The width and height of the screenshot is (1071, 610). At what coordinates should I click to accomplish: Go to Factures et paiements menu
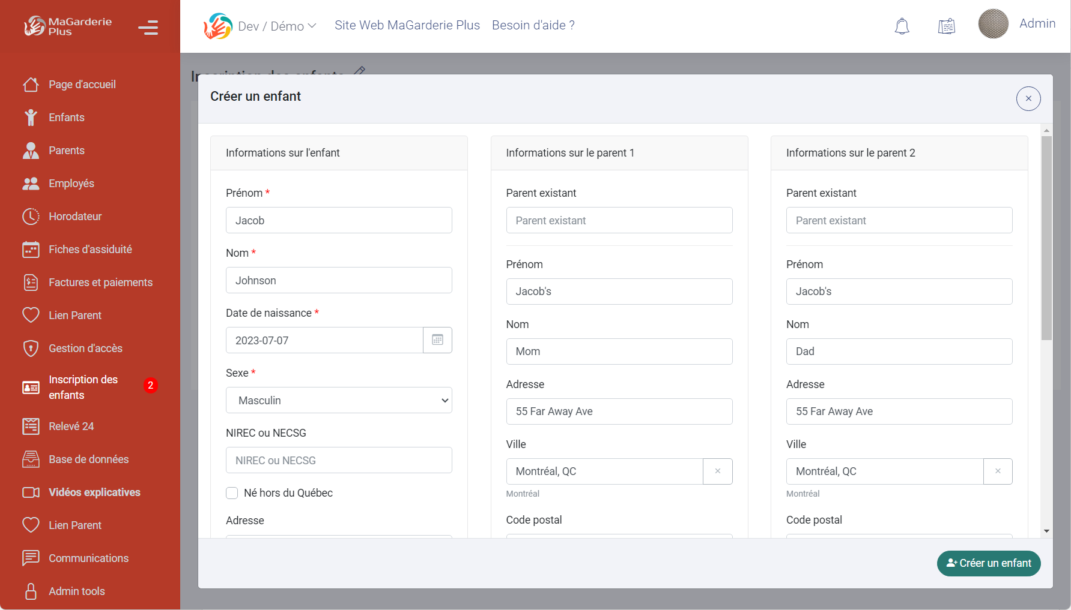click(100, 283)
